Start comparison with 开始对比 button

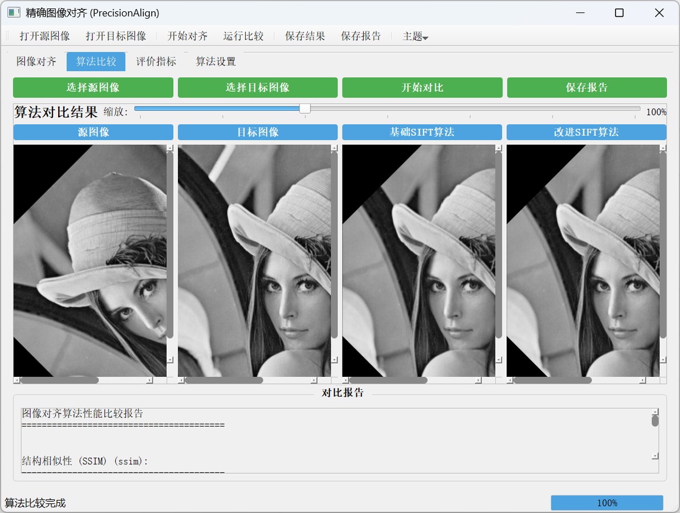point(422,88)
